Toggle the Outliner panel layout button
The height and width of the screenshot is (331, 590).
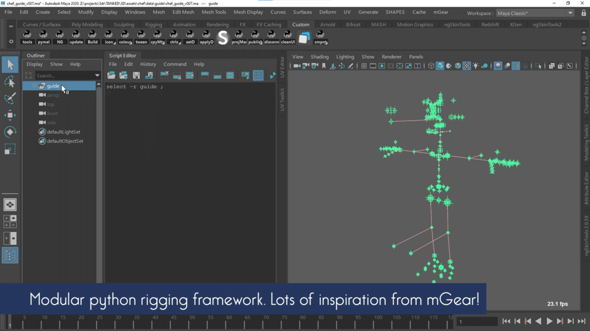coord(10,255)
